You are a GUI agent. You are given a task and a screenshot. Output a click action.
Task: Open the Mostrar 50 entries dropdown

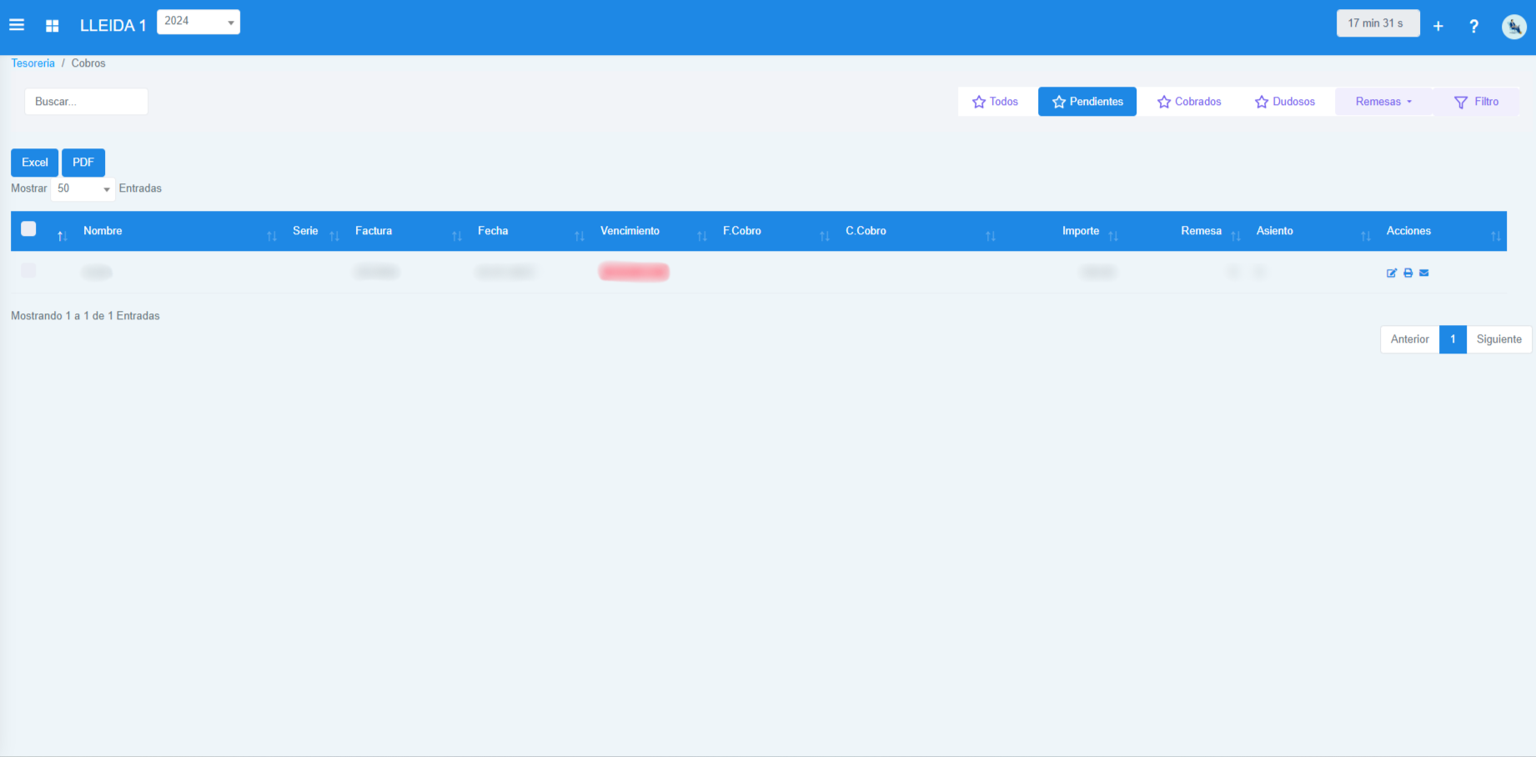pyautogui.click(x=83, y=189)
